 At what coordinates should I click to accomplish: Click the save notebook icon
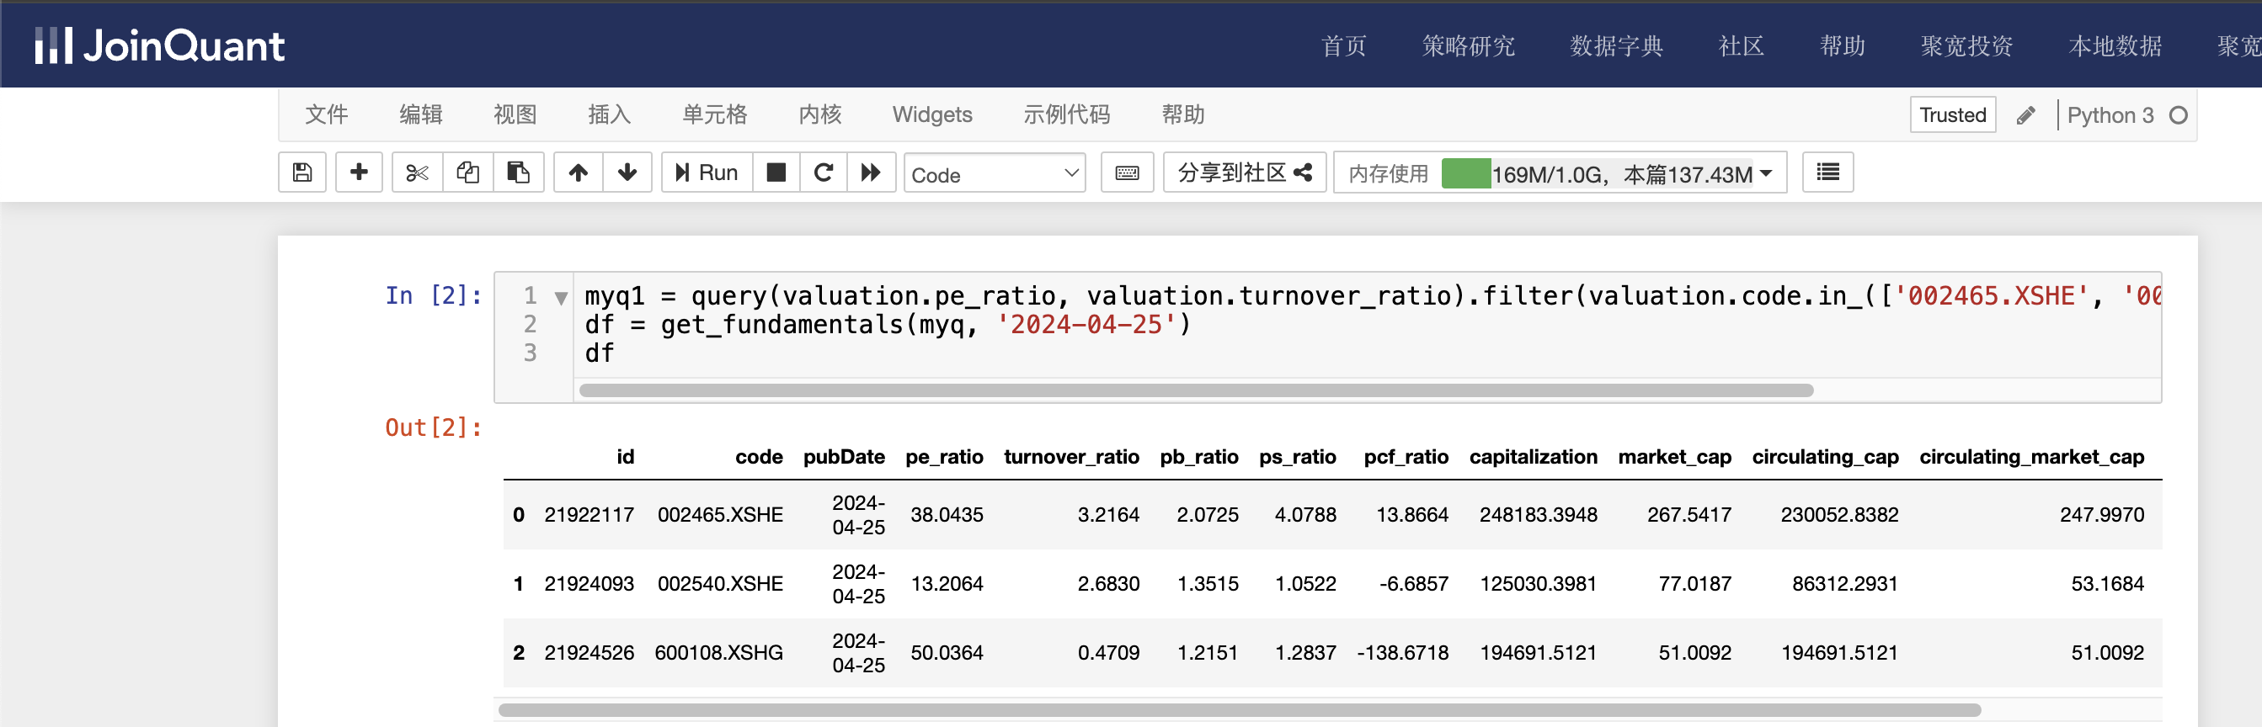coord(302,172)
